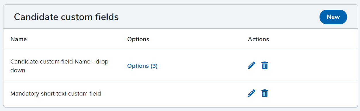Open the Options (3) link
Image resolution: width=360 pixels, height=111 pixels.
pyautogui.click(x=142, y=66)
